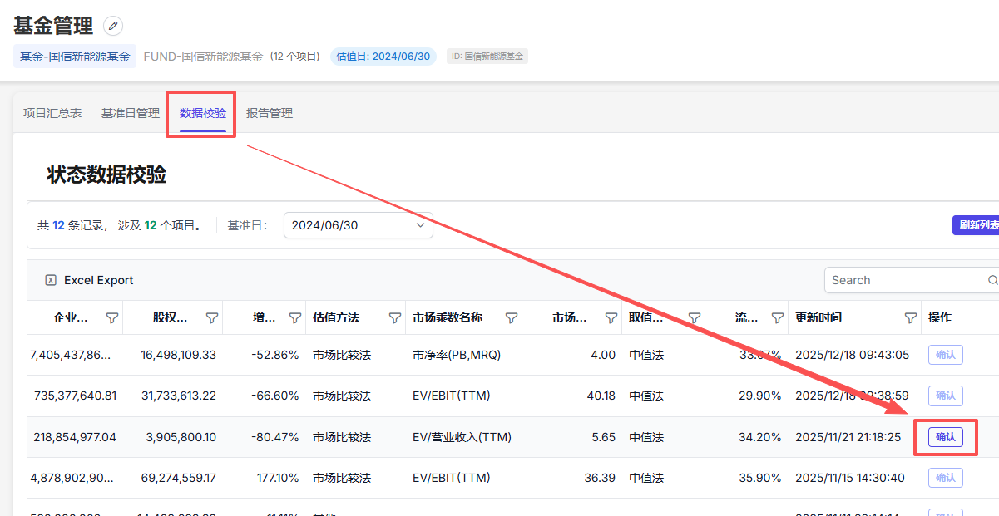Switch to the 项目汇总表 tab
This screenshot has height=516, width=999.
click(52, 113)
